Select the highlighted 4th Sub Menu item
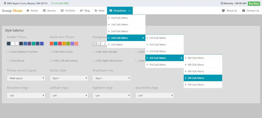The image size is (262, 118). (x=203, y=78)
